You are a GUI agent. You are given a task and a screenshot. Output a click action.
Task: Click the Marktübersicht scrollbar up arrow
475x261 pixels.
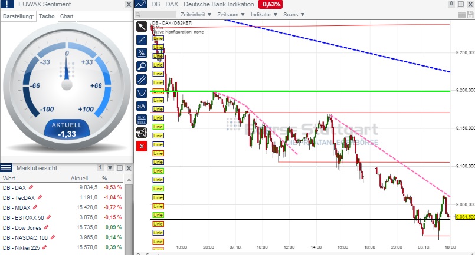tap(129, 180)
